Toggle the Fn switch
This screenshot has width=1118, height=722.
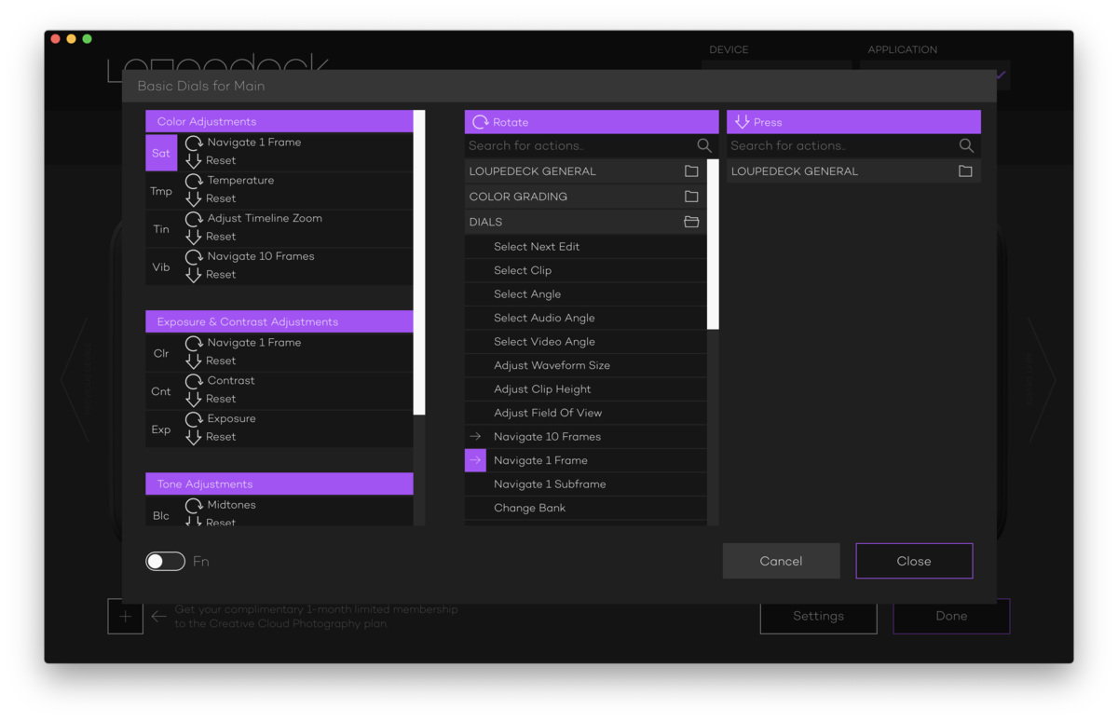pyautogui.click(x=165, y=561)
